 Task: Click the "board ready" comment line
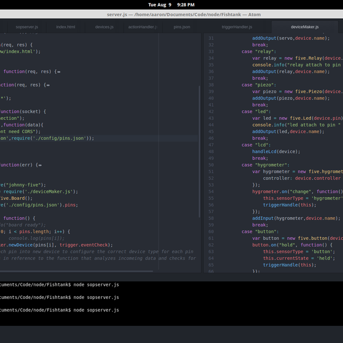(23, 225)
